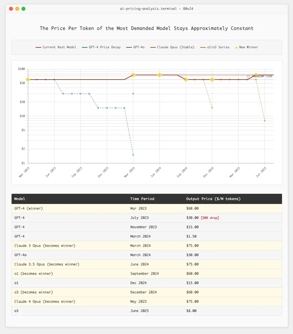293x334 pixels.
Task: Click the red 50% drop tag
Action: (210, 218)
